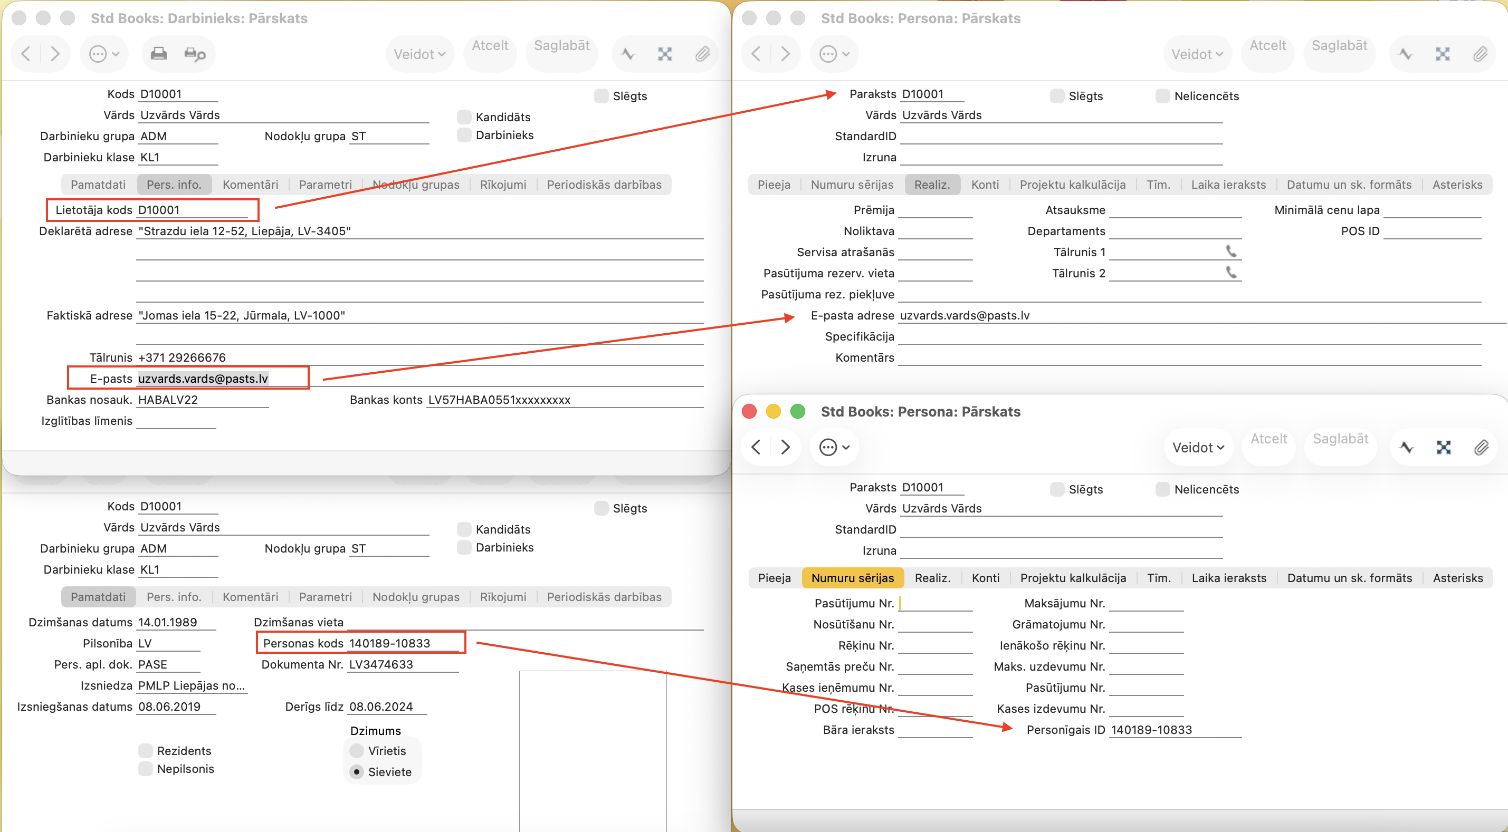The width and height of the screenshot is (1508, 832).
Task: Toggle Kandidāts checkbox in top Darbinieks window
Action: click(464, 117)
